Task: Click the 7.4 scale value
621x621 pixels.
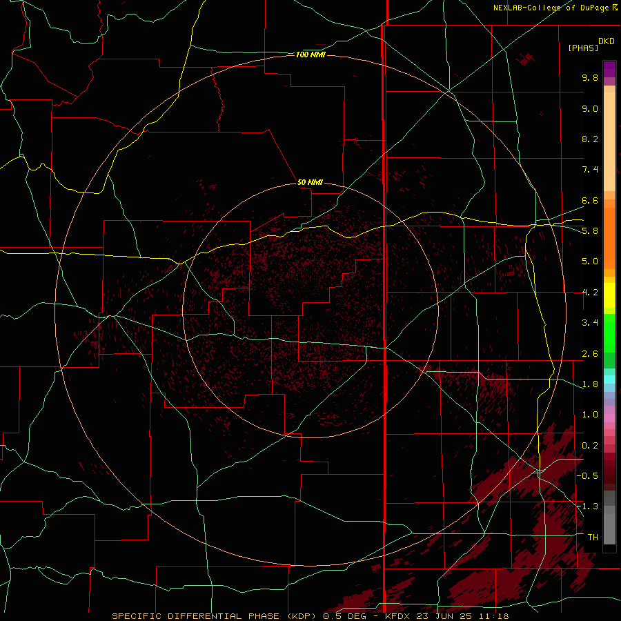Action: pyautogui.click(x=590, y=170)
